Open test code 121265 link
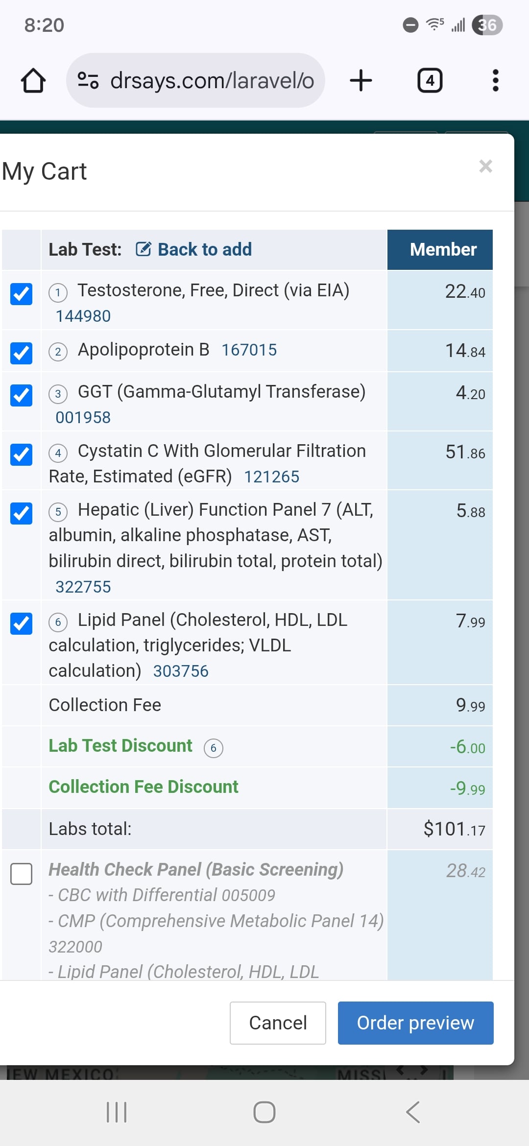This screenshot has width=529, height=1146. point(271,477)
